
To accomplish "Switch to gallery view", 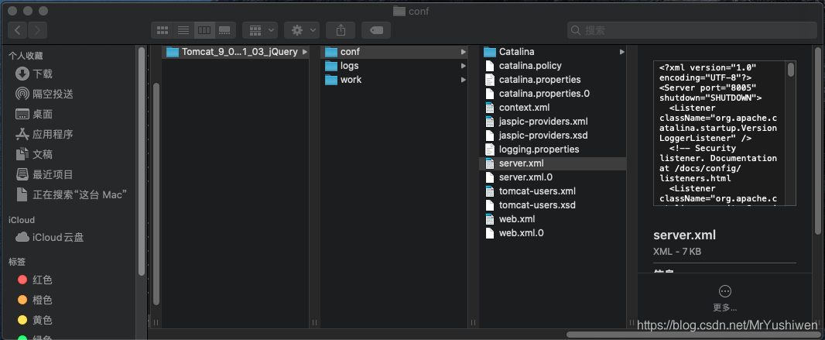I will (x=225, y=30).
